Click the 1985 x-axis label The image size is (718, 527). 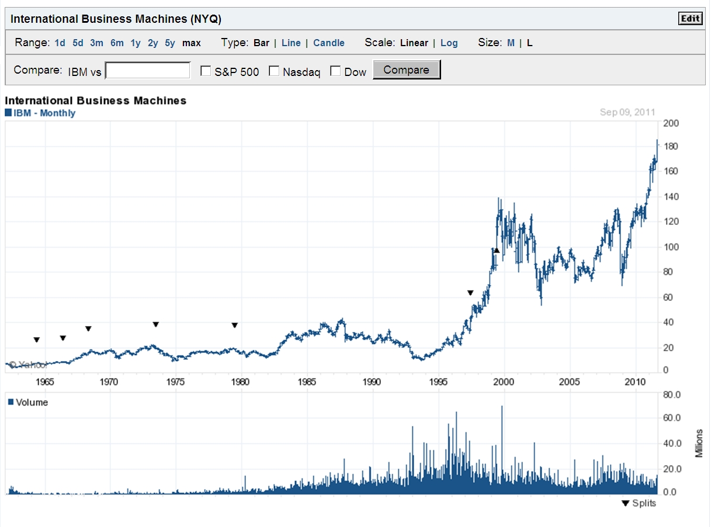coord(307,382)
